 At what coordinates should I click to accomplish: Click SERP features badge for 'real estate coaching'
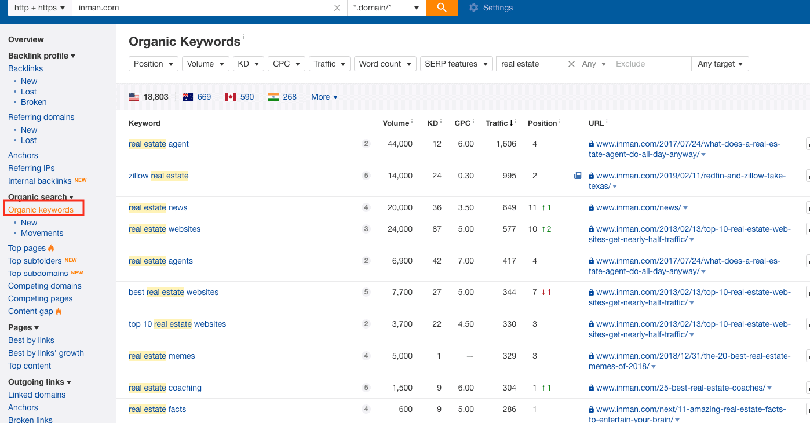[366, 388]
